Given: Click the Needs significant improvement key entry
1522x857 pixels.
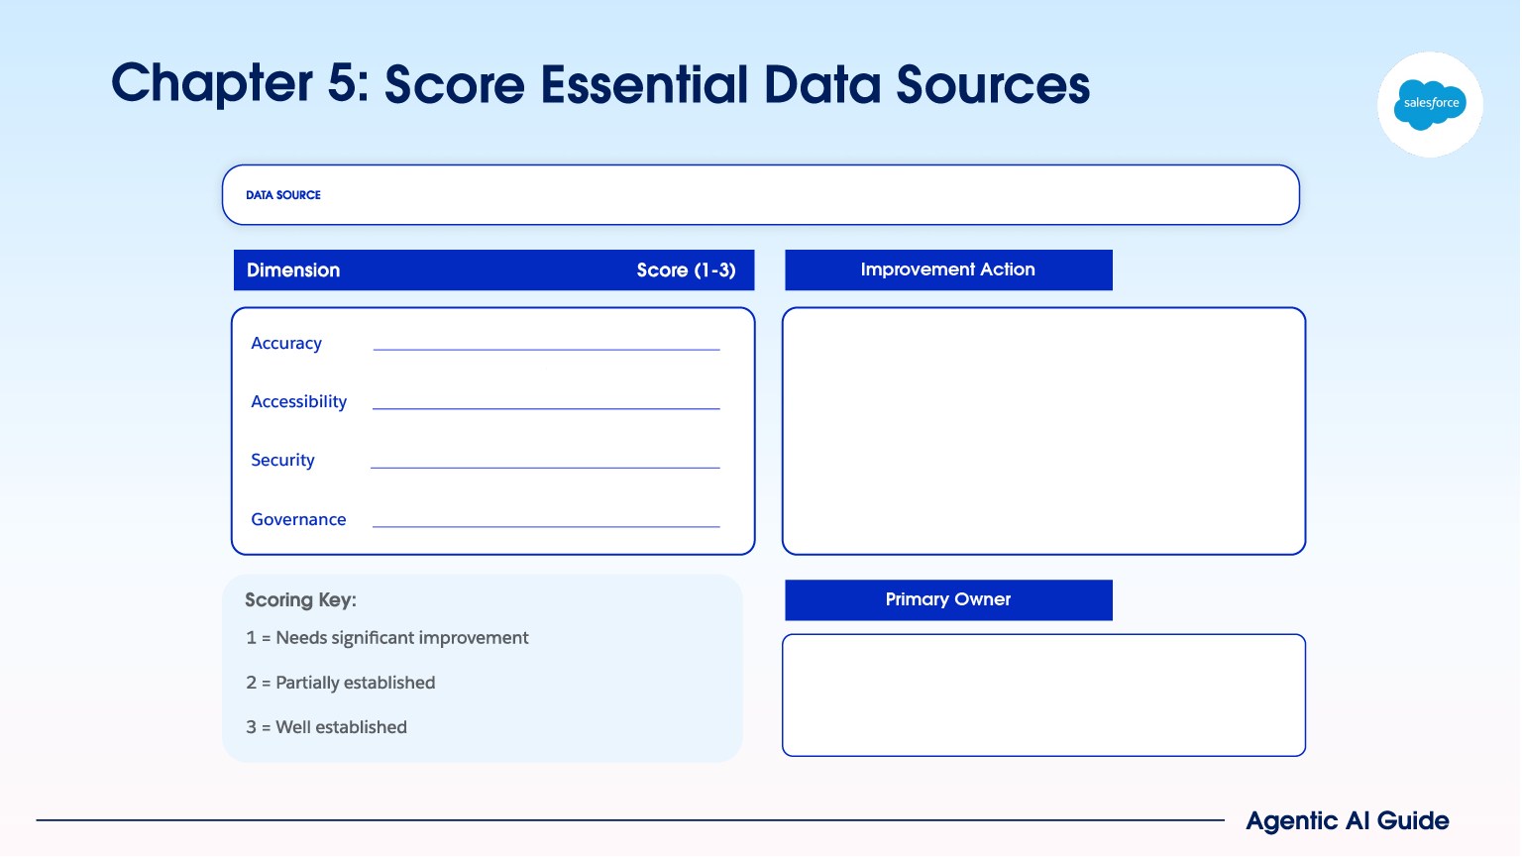Looking at the screenshot, I should point(387,638).
